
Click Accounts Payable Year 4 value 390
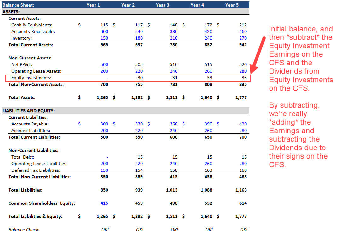[x=208, y=124]
